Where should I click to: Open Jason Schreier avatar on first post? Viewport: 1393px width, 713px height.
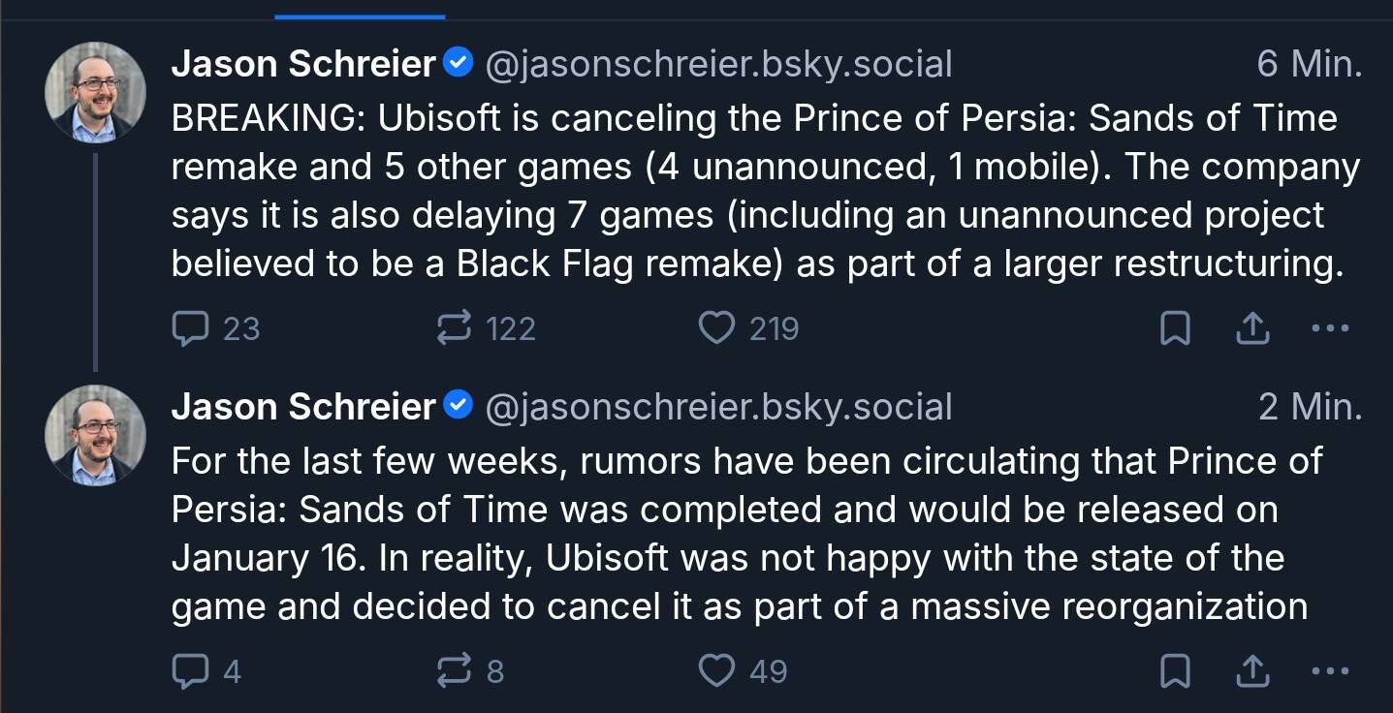pos(95,93)
